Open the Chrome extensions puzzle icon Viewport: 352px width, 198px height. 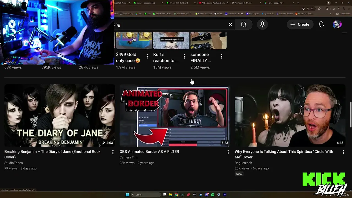319,9
